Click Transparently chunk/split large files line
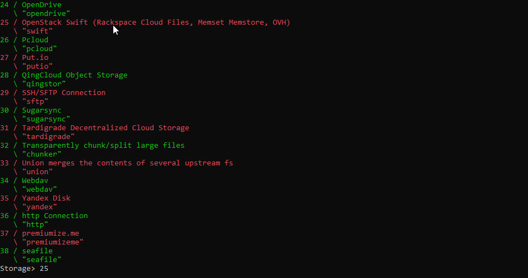The width and height of the screenshot is (528, 278). [x=103, y=146]
